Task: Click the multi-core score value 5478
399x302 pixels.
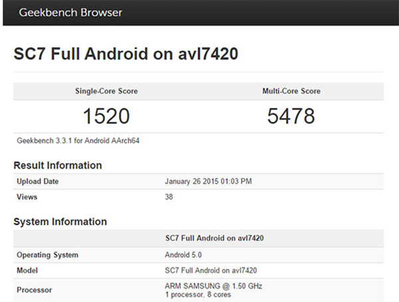Action: (291, 116)
